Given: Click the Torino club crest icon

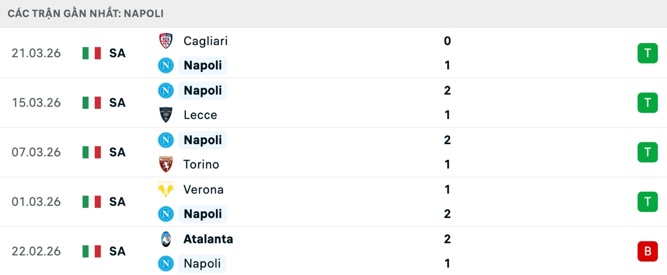Looking at the screenshot, I should click(x=166, y=164).
